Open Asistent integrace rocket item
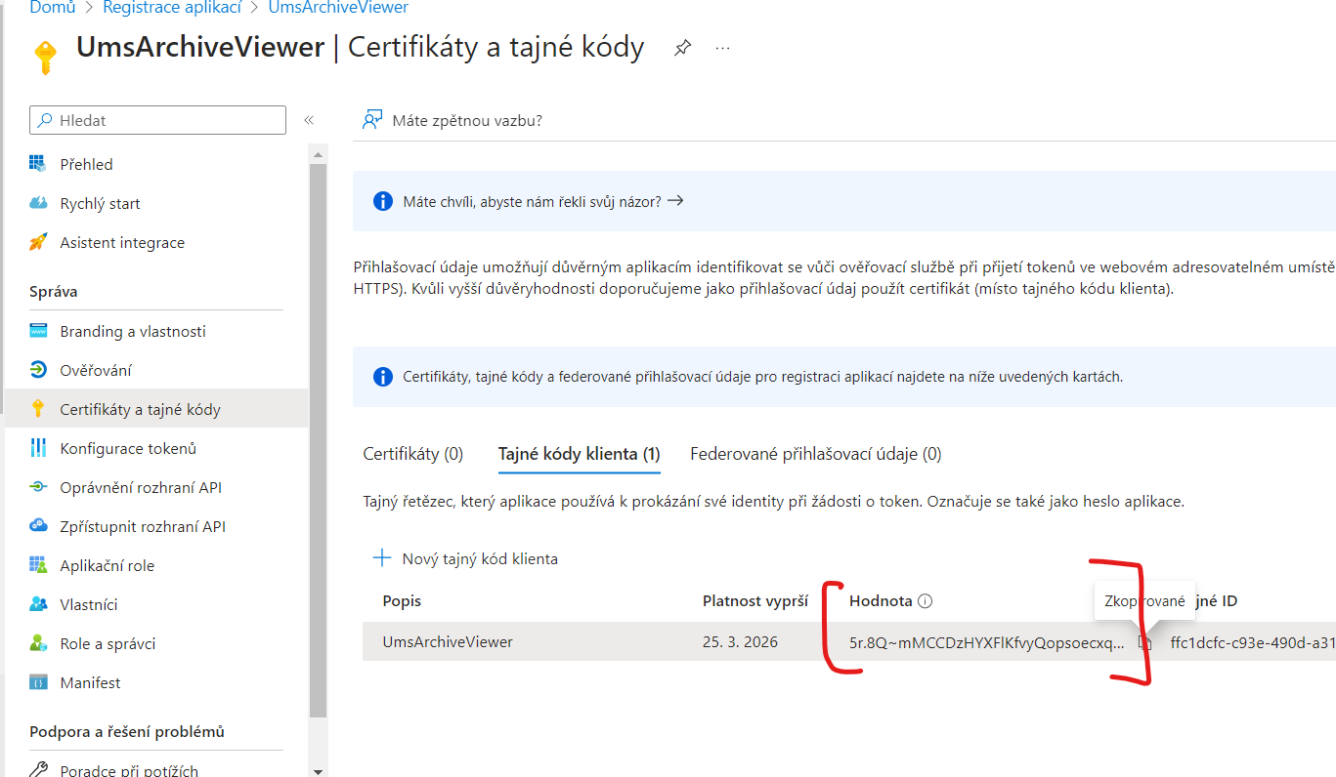Viewport: 1336px width, 777px height. coord(121,242)
